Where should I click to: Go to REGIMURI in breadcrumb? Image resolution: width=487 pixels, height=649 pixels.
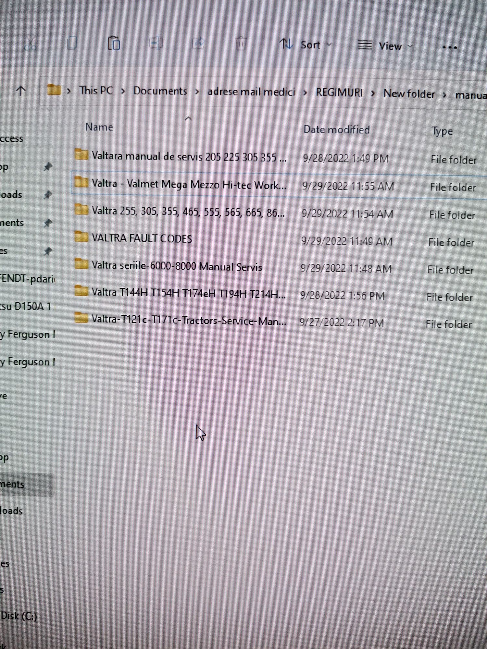click(339, 93)
